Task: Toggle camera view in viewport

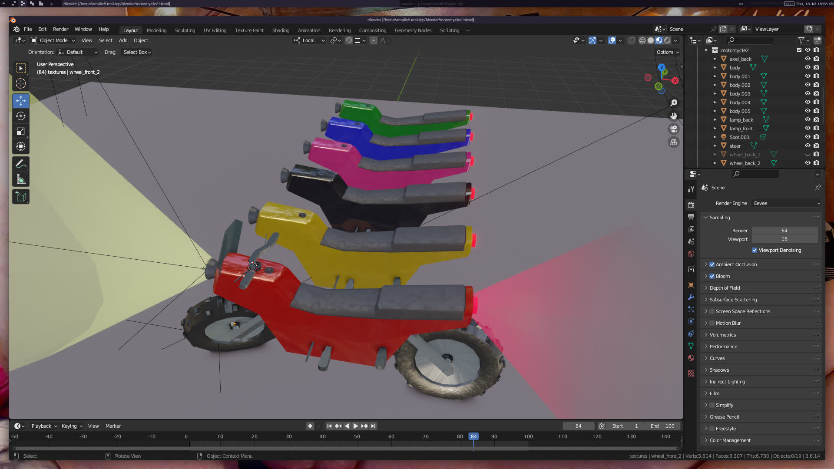Action: click(674, 129)
